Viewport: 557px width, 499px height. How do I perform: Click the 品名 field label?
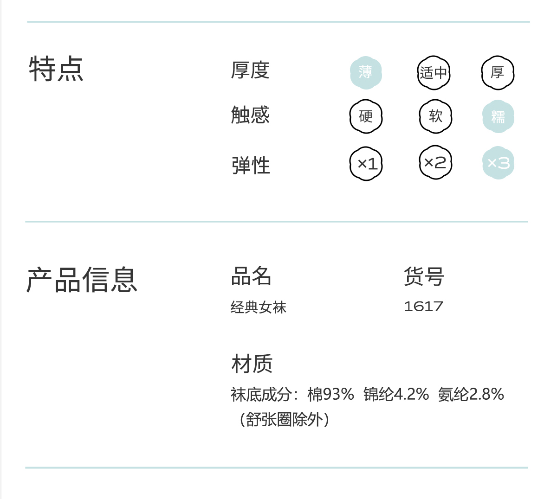click(x=251, y=276)
